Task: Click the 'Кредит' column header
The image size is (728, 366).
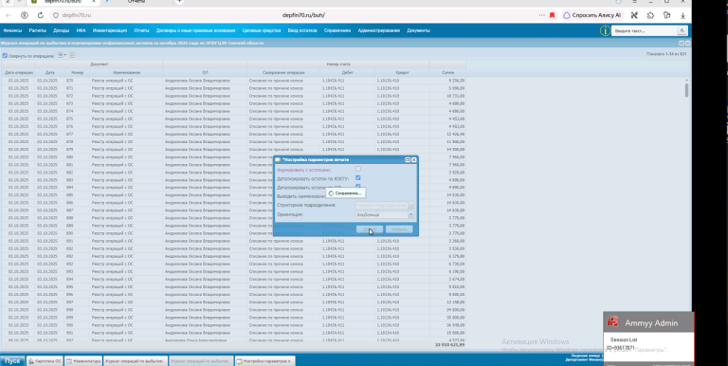Action: coord(402,72)
